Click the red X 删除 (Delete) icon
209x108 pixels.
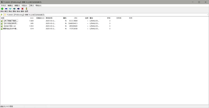[22, 9]
